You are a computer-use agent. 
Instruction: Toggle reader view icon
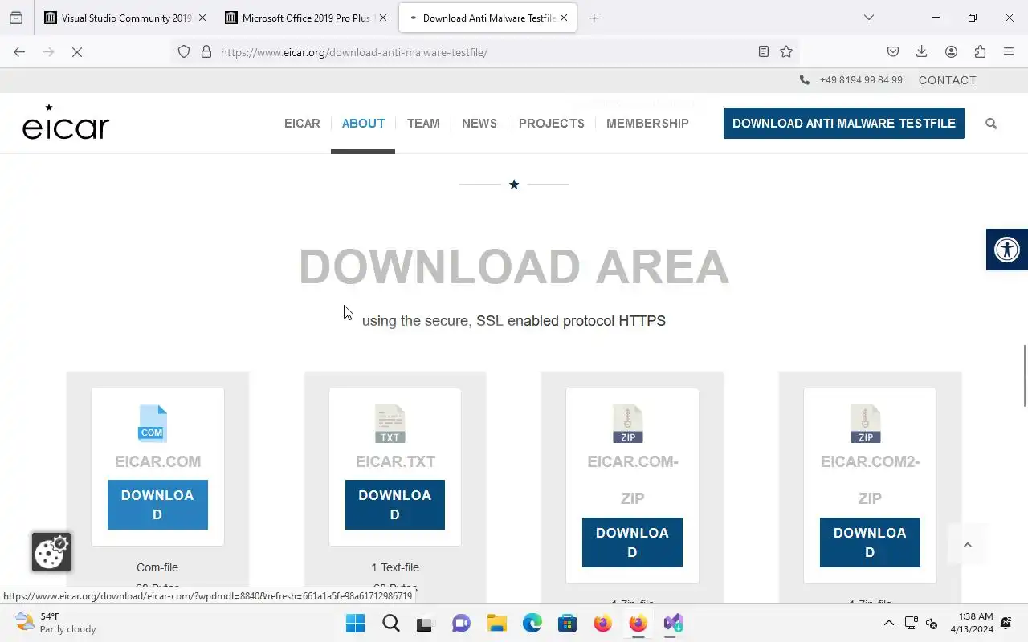[764, 52]
